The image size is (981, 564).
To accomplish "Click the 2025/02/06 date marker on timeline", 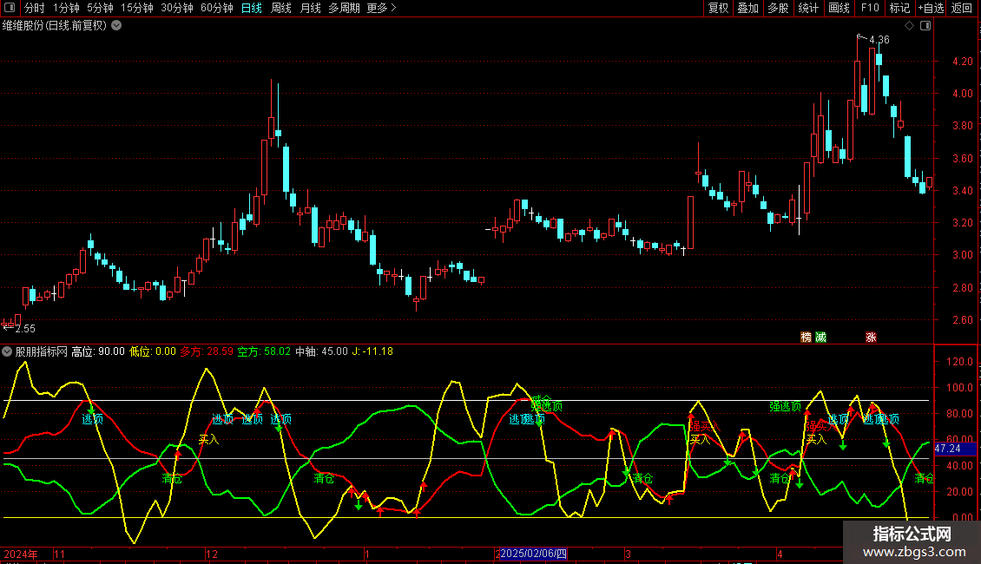I will click(x=533, y=553).
